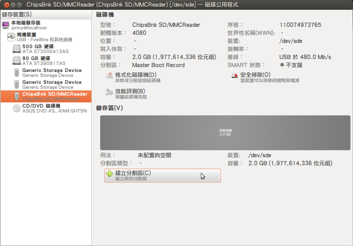Select the 500 GB 硬碟 ATA ST3500413AS entry
Screen dimensions: 353x246
point(46,49)
